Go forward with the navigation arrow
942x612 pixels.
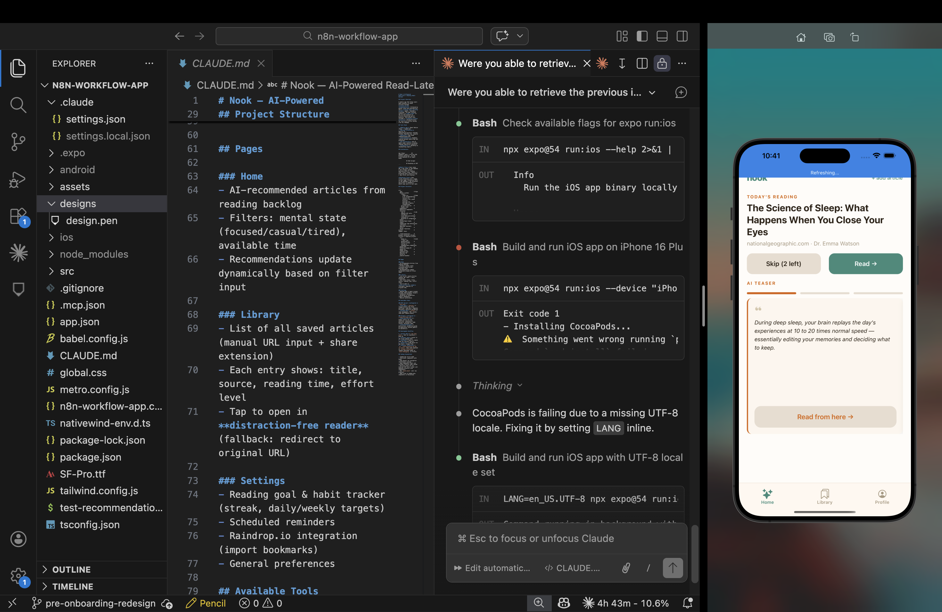click(200, 36)
